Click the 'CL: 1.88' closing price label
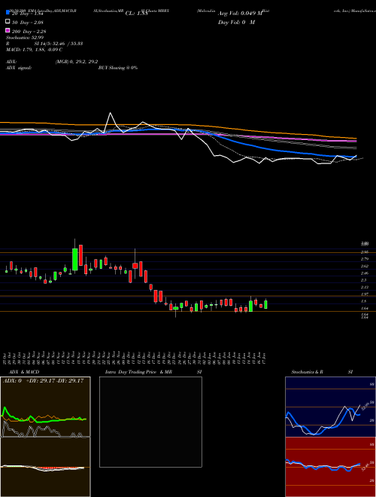 (x=137, y=14)
